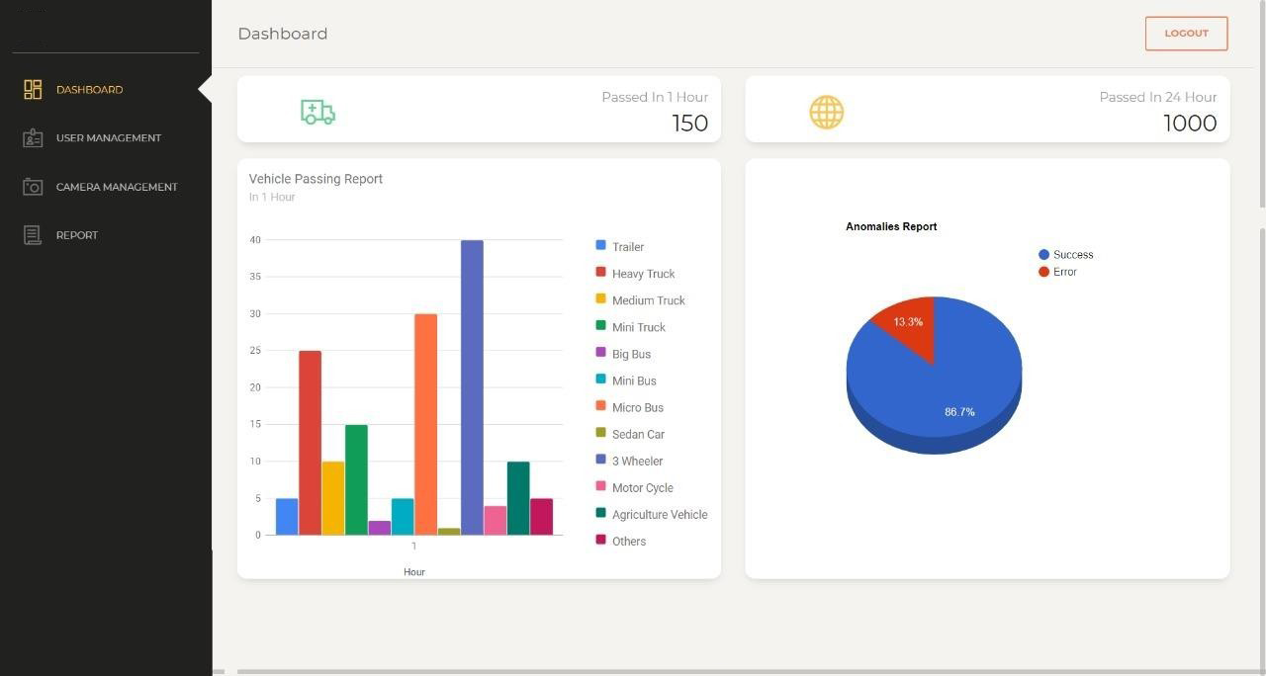The width and height of the screenshot is (1266, 676).
Task: Click the Sedan Car legend label
Action: (x=638, y=435)
